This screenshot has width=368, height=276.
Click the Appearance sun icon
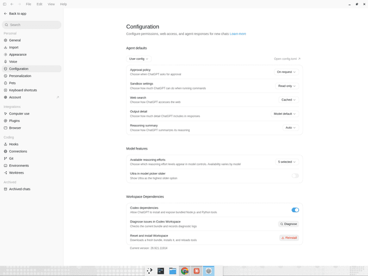coord(6,55)
